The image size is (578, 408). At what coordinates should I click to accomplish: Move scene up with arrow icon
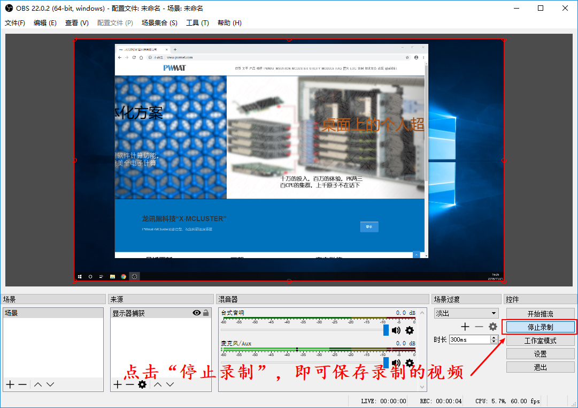click(x=38, y=384)
